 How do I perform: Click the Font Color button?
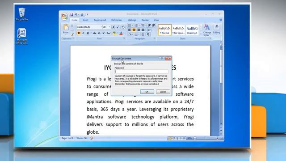[x=121, y=33]
